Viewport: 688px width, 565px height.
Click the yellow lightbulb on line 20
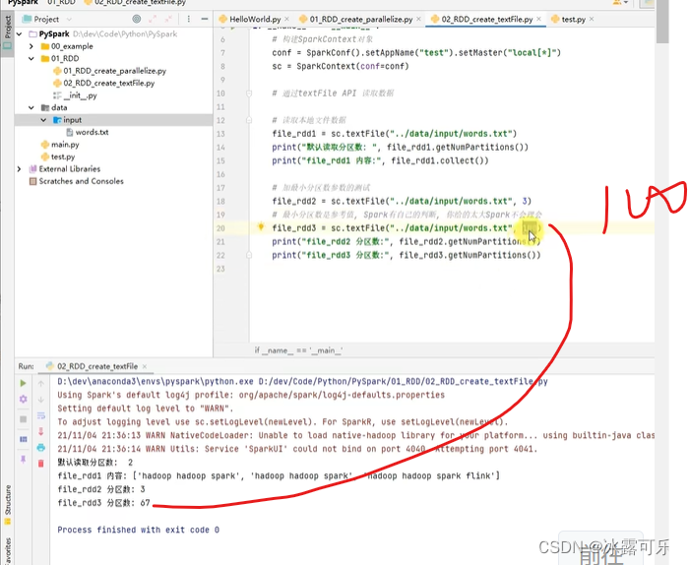pos(261,226)
